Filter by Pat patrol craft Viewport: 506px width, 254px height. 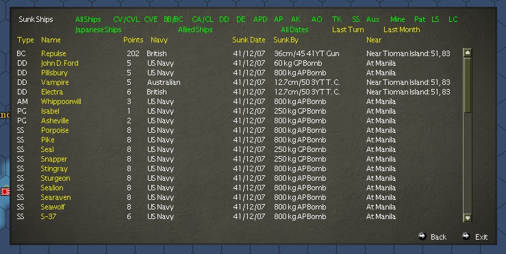420,19
